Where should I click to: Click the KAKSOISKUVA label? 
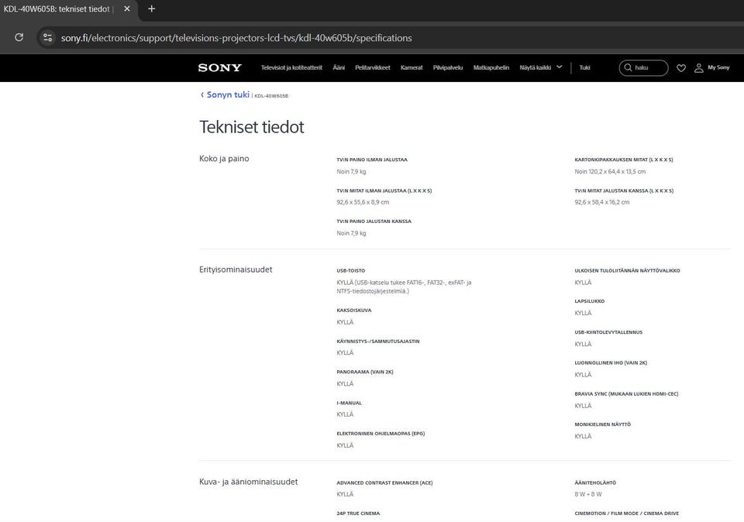click(x=354, y=311)
